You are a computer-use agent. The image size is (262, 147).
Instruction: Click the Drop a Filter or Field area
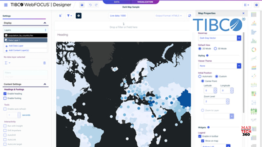pos(123,26)
